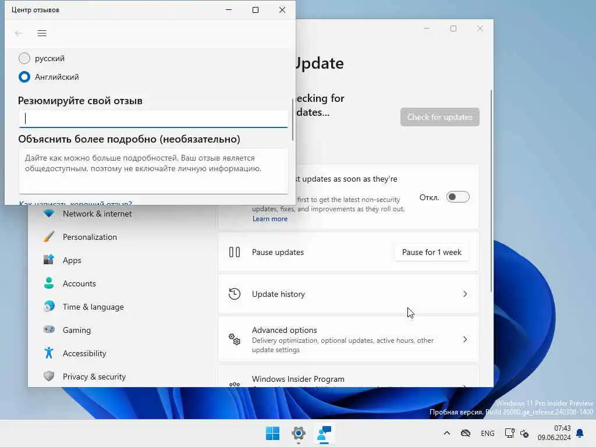This screenshot has height=447, width=596.
Task: Toggle get latest updates switch
Action: [457, 197]
